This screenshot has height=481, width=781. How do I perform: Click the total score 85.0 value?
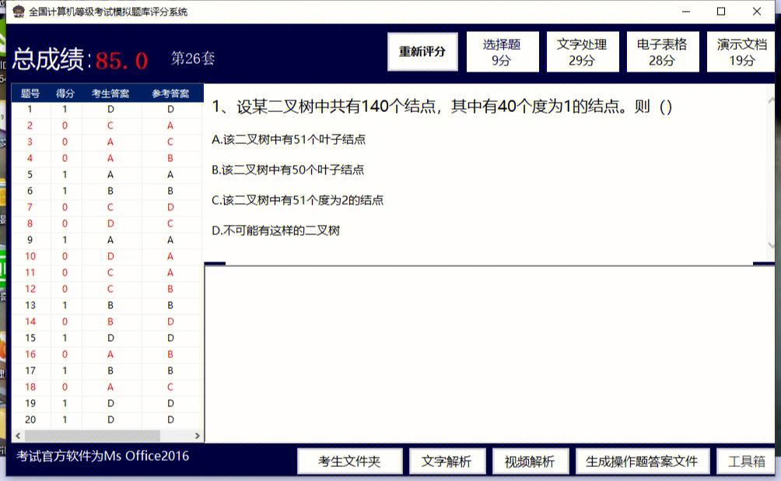121,61
